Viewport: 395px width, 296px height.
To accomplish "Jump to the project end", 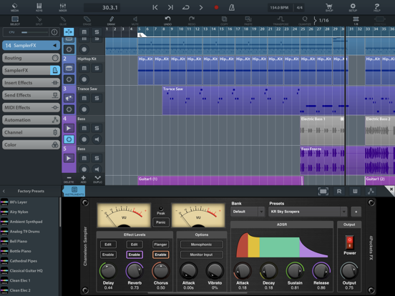I will (170, 8).
